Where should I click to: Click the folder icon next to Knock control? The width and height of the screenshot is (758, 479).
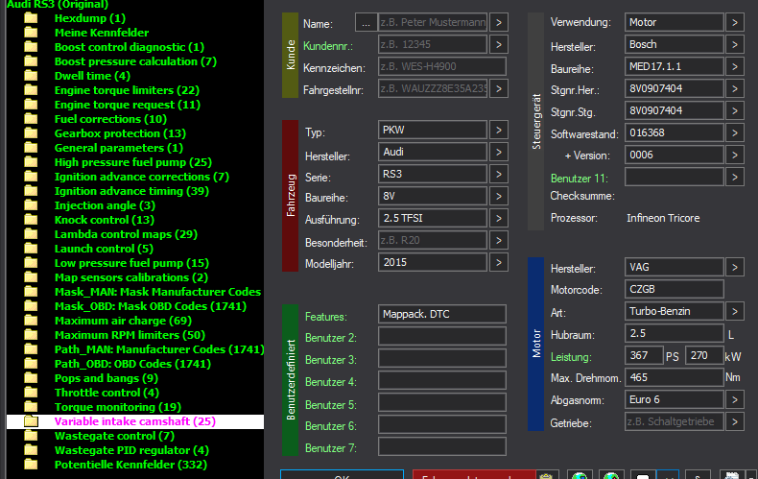coord(31,220)
